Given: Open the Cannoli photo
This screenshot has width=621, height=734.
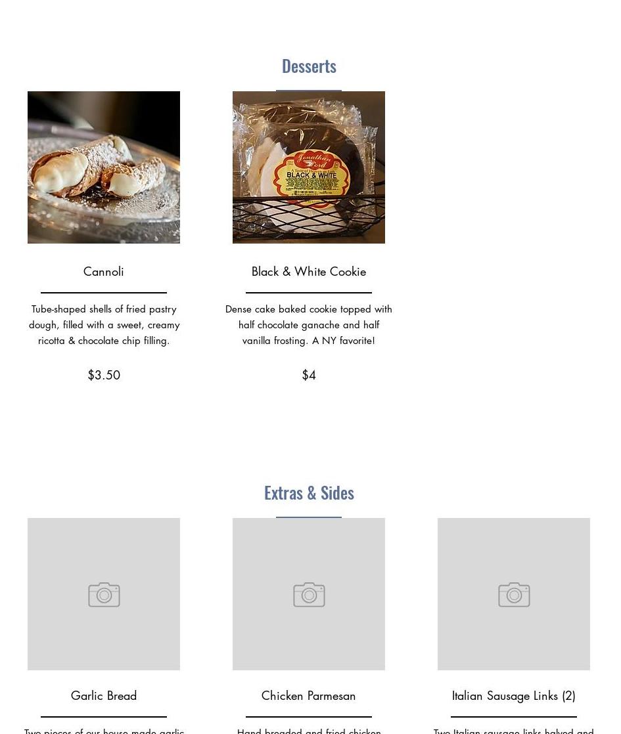Looking at the screenshot, I should click(x=104, y=167).
